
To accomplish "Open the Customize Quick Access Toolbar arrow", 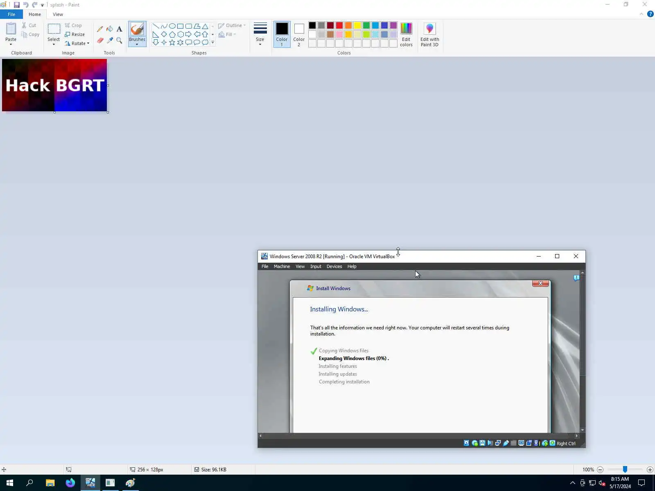I will coord(42,5).
